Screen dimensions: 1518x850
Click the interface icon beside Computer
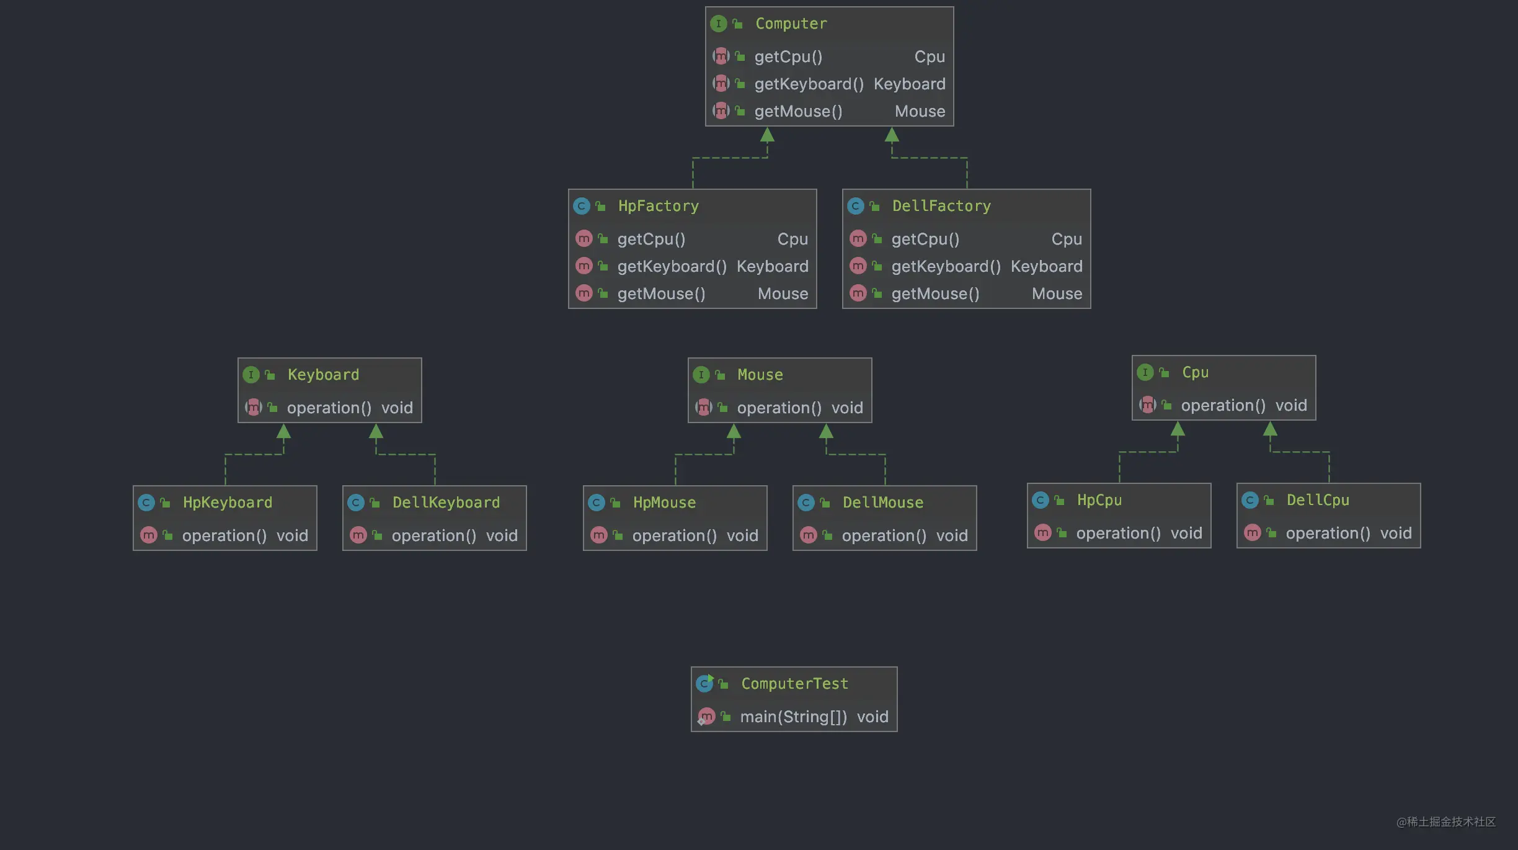click(718, 24)
